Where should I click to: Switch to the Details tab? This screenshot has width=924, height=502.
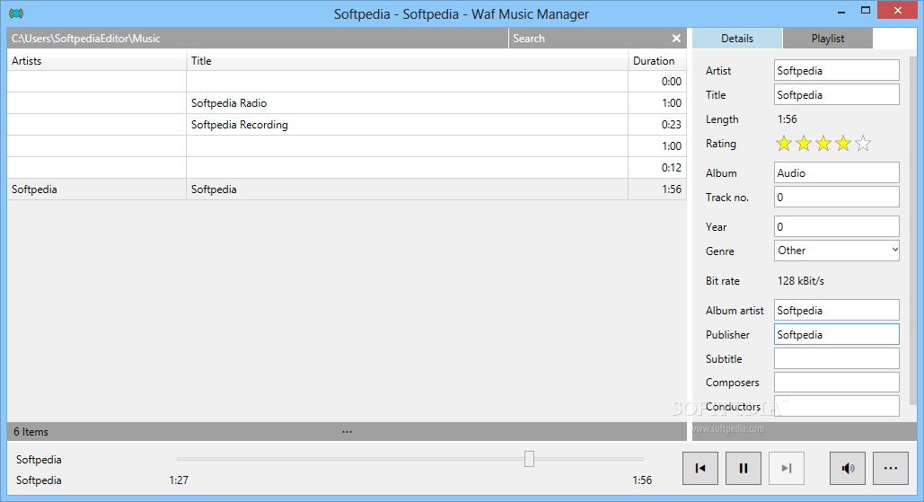737,39
